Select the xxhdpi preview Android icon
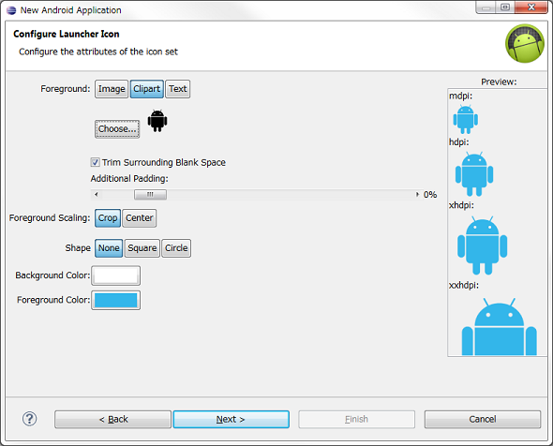 (500, 326)
